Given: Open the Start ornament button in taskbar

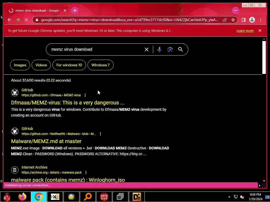Looking at the screenshot, I should [x=7, y=197].
